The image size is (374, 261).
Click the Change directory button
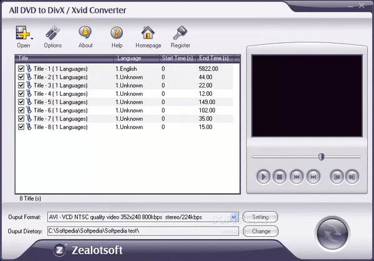(261, 231)
